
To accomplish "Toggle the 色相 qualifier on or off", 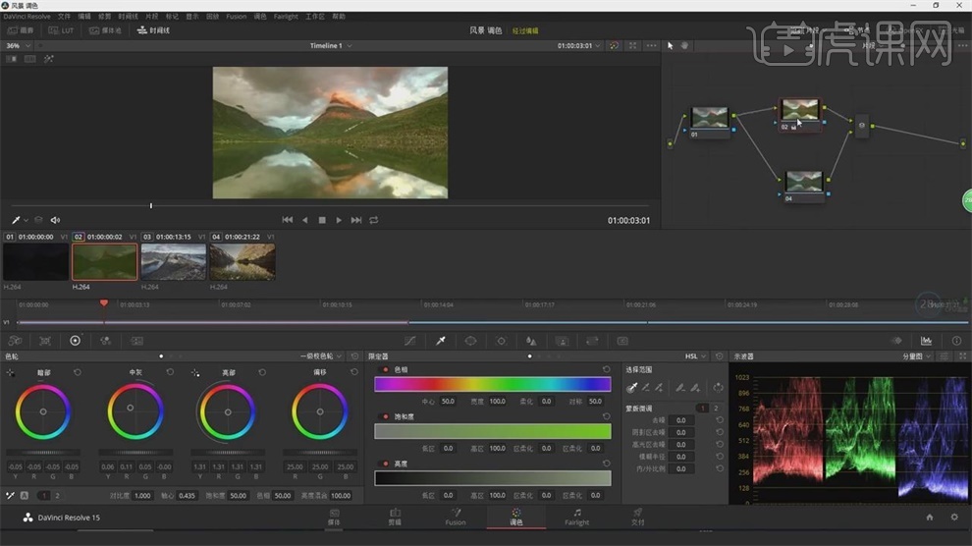I will pyautogui.click(x=385, y=369).
